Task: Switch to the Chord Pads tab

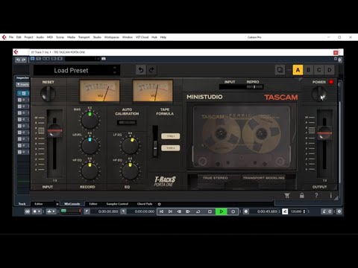Action: pos(145,204)
